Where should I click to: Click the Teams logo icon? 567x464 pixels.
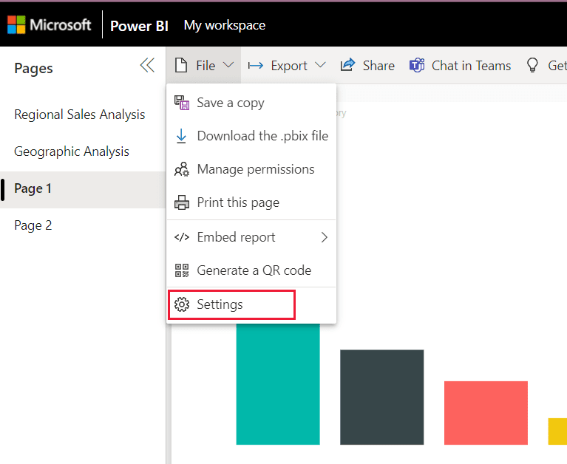pos(417,66)
